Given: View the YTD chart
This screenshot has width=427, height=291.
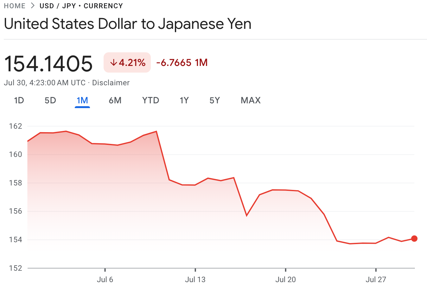Looking at the screenshot, I should 150,100.
